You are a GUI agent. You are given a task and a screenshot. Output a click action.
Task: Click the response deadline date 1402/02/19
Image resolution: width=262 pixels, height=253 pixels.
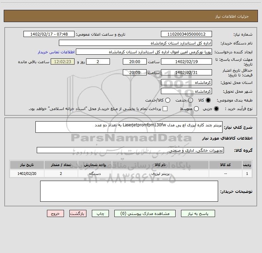(x=186, y=61)
